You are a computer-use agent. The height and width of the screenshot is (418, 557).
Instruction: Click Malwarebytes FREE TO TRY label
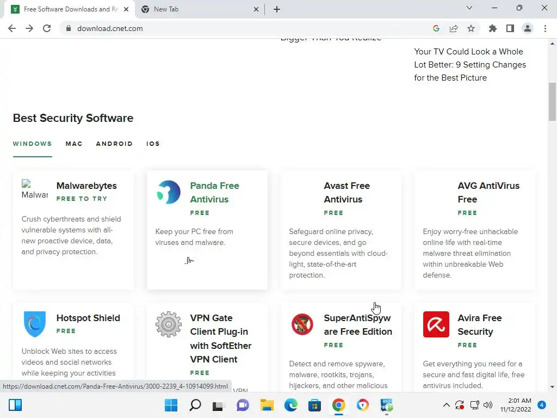tap(82, 199)
